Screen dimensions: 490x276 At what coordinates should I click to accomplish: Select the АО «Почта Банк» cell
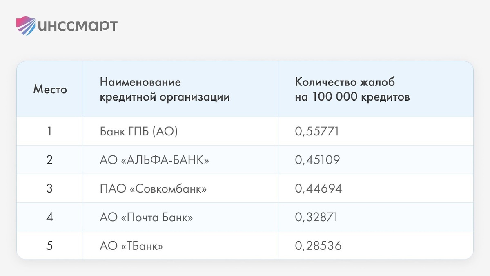[146, 217]
